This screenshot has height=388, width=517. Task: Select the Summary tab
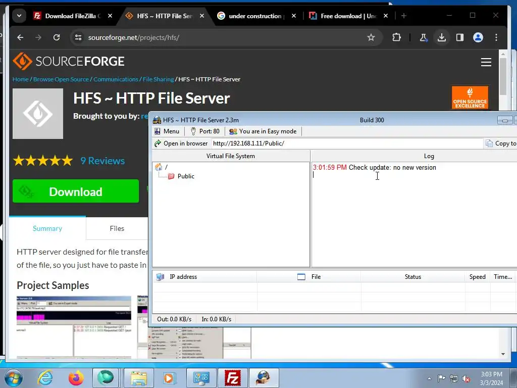pos(47,228)
